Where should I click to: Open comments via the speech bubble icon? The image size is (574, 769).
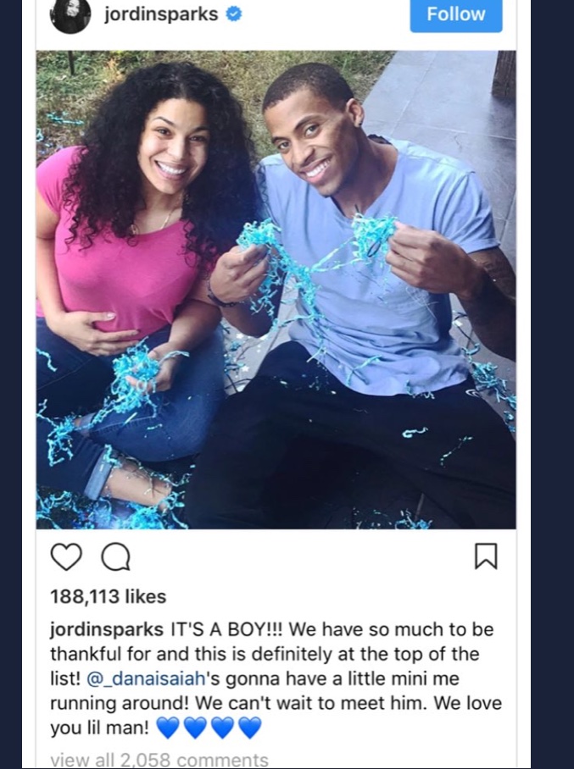116,557
